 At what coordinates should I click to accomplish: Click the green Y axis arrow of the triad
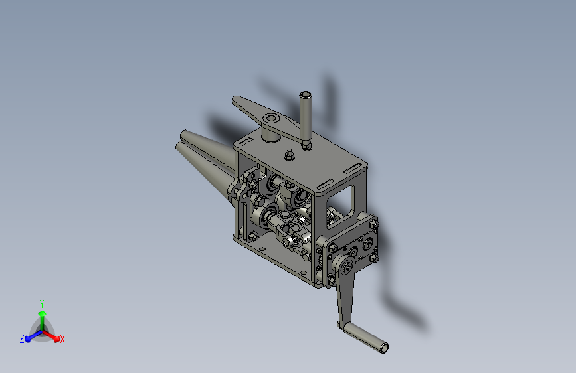pos(43,319)
